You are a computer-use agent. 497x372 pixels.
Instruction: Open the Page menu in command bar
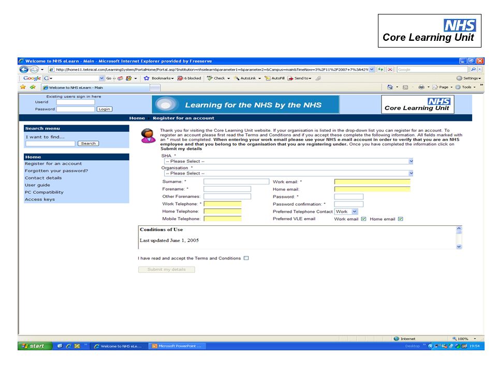tap(442, 87)
